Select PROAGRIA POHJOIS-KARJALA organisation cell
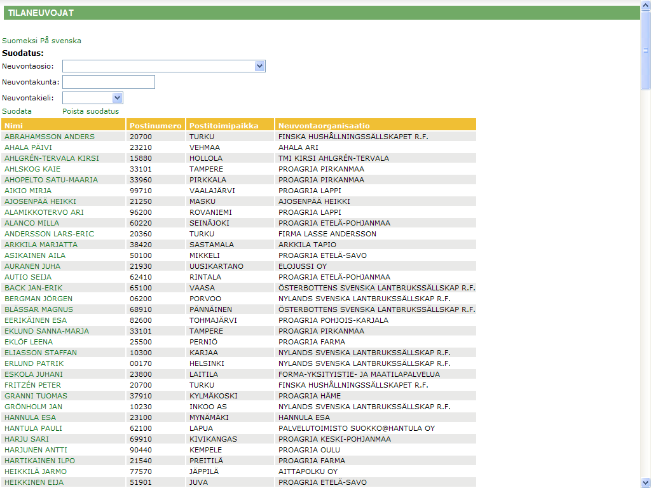This screenshot has width=651, height=488. point(376,320)
